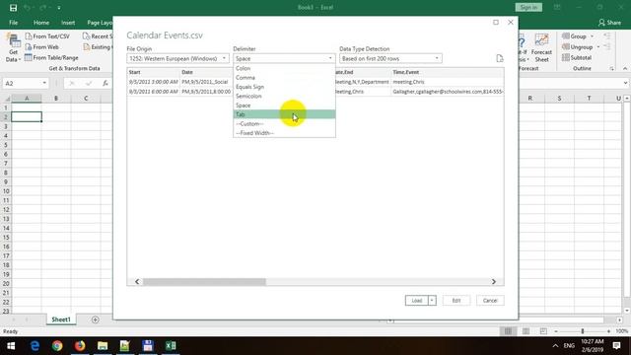Show hidden system tray icons
631x355 pixels.
pos(555,346)
